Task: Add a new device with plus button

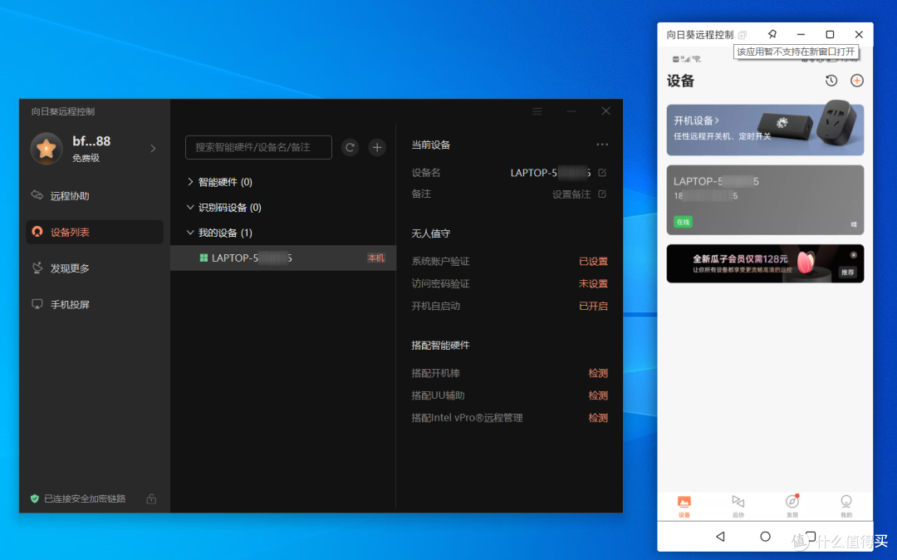Action: click(377, 148)
